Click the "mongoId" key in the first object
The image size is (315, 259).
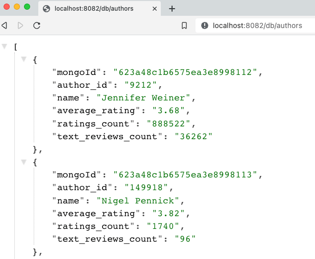(x=77, y=72)
